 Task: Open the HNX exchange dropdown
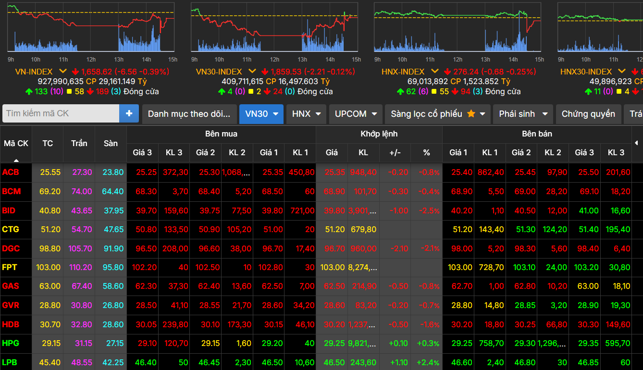306,114
